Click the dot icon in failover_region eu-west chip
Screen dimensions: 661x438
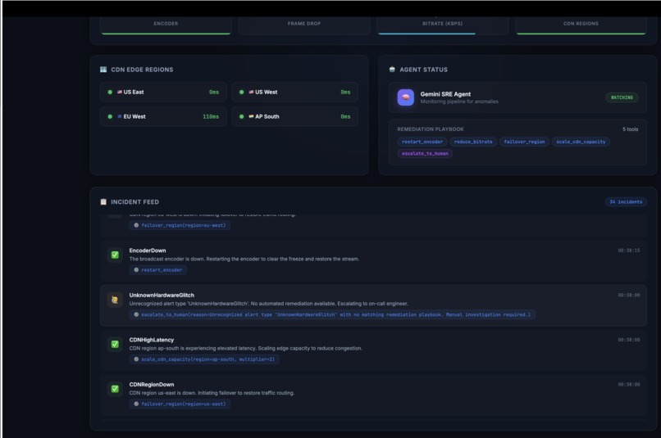[136, 225]
